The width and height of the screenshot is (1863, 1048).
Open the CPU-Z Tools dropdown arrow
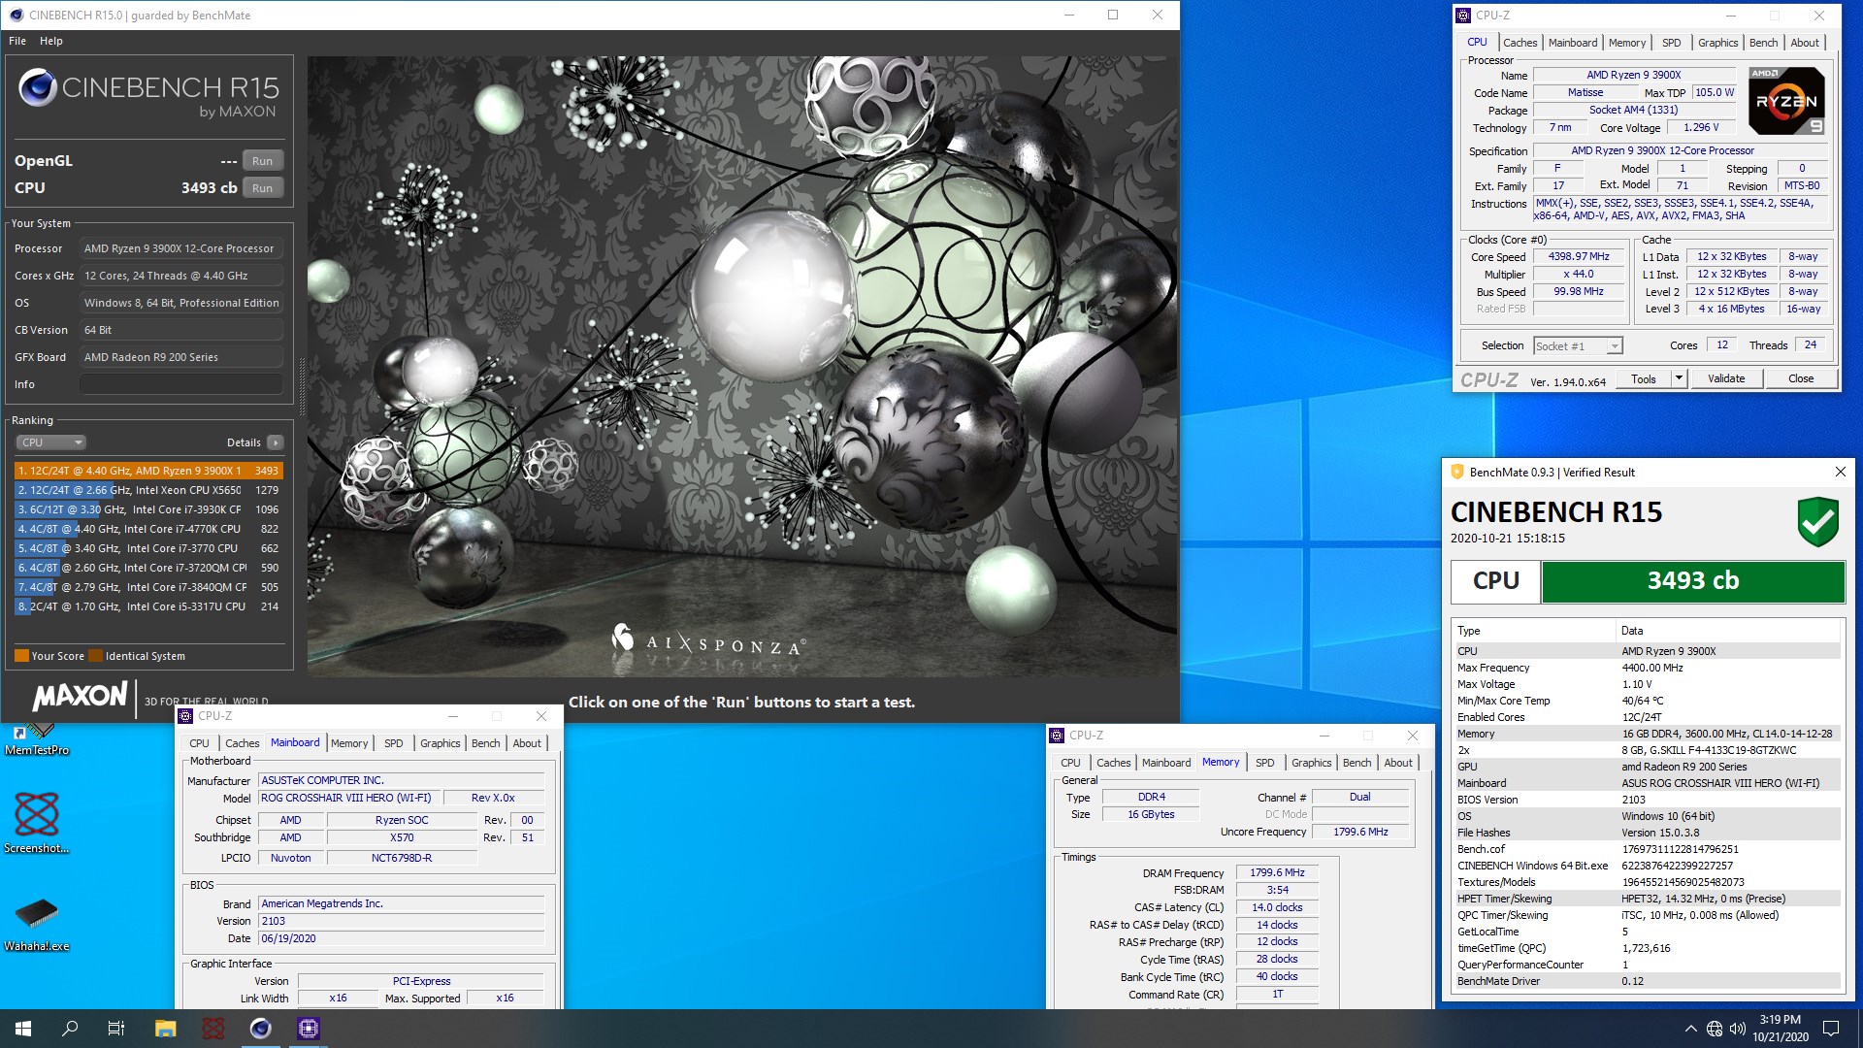tap(1679, 379)
